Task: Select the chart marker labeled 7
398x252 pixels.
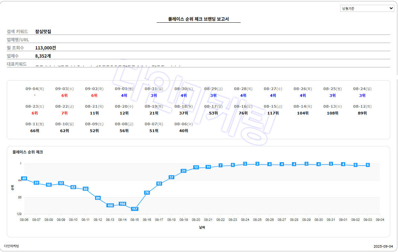Action: coord(220,166)
